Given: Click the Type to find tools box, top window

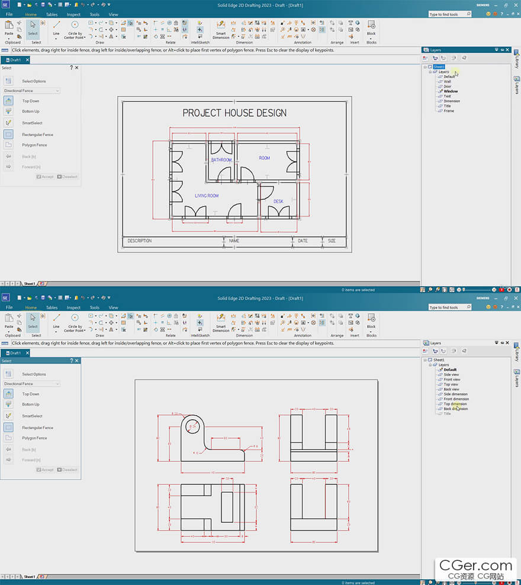Looking at the screenshot, I should pyautogui.click(x=450, y=14).
